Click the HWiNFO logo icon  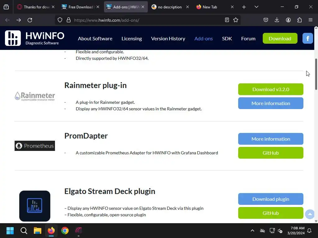point(13,38)
